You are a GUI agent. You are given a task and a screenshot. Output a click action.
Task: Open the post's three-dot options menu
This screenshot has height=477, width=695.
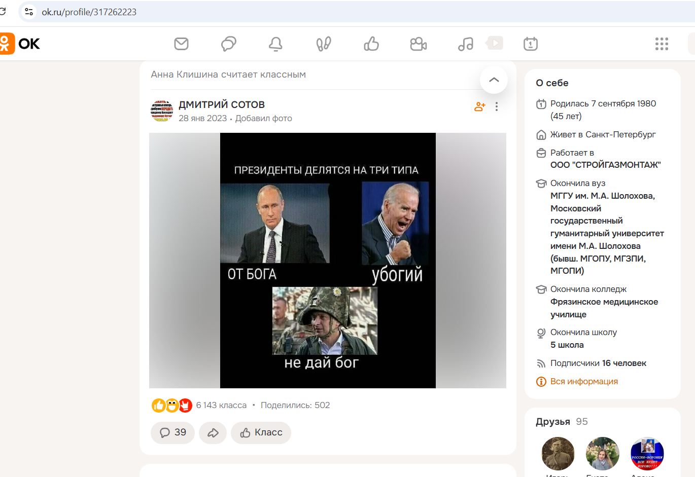497,106
